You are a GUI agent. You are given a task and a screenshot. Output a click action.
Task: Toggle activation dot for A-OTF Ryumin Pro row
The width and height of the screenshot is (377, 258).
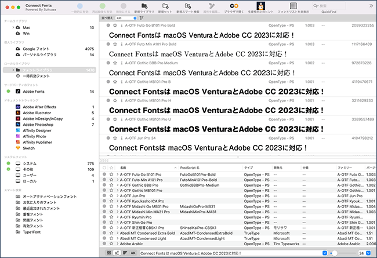click(x=104, y=217)
